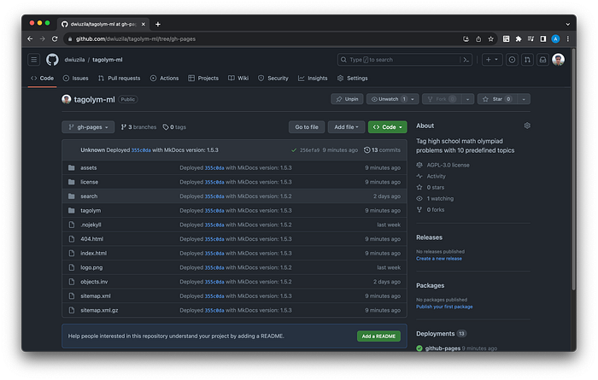Screen dimensions: 598x380
Task: Open the search folder
Action: [x=89, y=196]
